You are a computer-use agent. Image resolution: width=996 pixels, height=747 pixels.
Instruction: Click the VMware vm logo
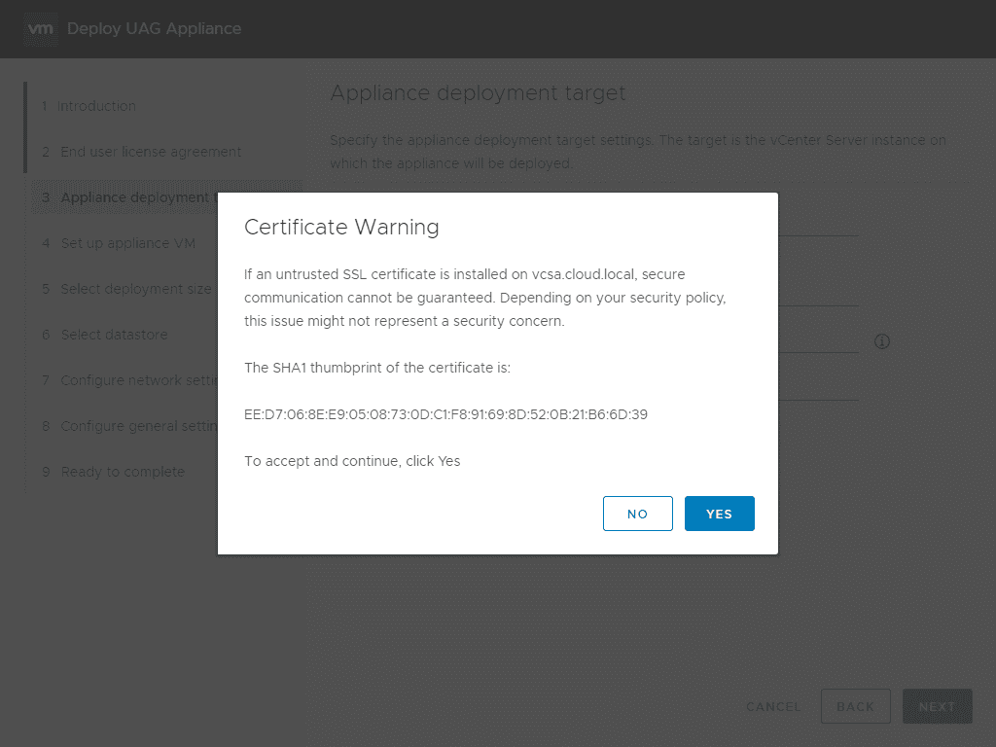click(x=40, y=28)
